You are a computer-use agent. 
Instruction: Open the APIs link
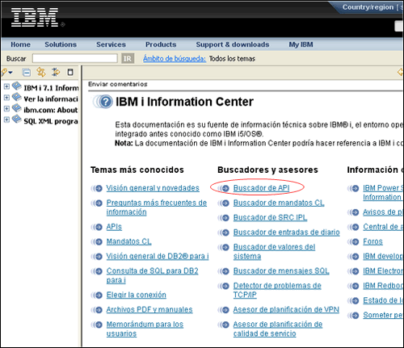pyautogui.click(x=114, y=227)
